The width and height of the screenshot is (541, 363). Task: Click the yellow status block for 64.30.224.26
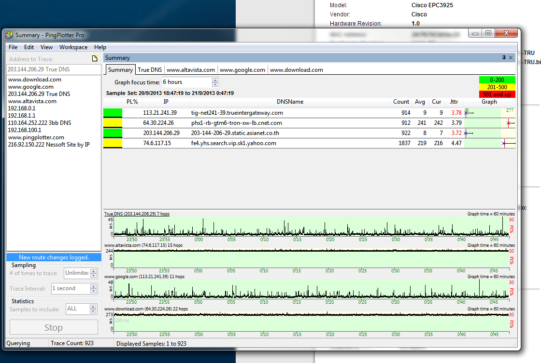(x=113, y=123)
